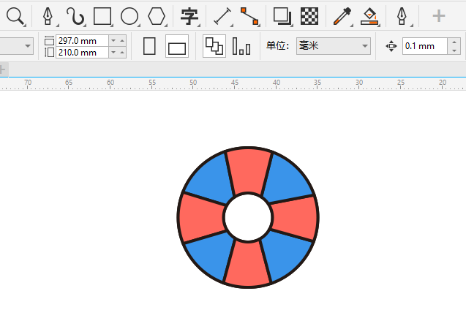Select the Color Eyedropper tool
This screenshot has width=466, height=329.
click(x=342, y=16)
